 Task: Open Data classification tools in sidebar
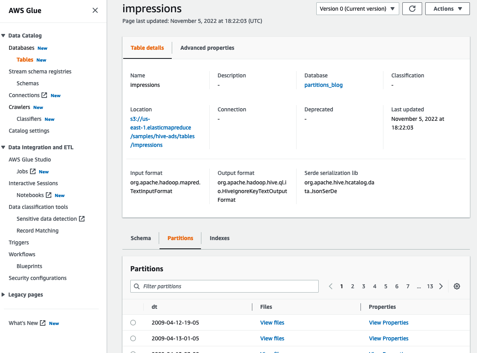point(38,207)
